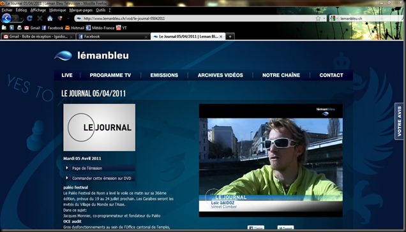Click Commander cette émission sur DVD
Viewport: 406px width, 232px height.
point(101,178)
